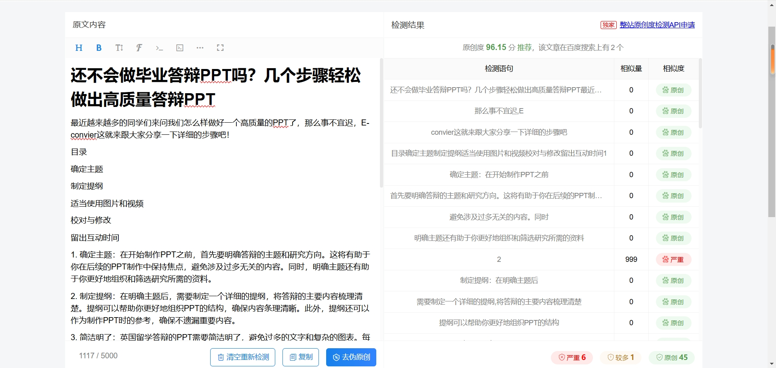Select sentence convier这就来跟大家分享一下详细的步骤吧
Viewport: 776px width, 368px height.
[x=499, y=132]
